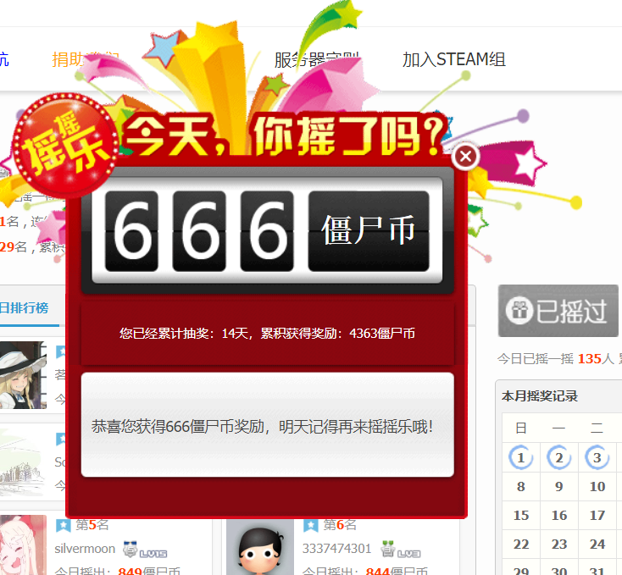Screen dimensions: 622x575
Task: Click the 已摇过 gift button
Action: tap(558, 311)
